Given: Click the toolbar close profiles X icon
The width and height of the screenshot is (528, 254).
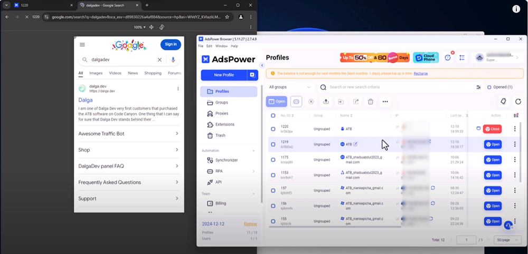Looking at the screenshot, I should [x=311, y=102].
